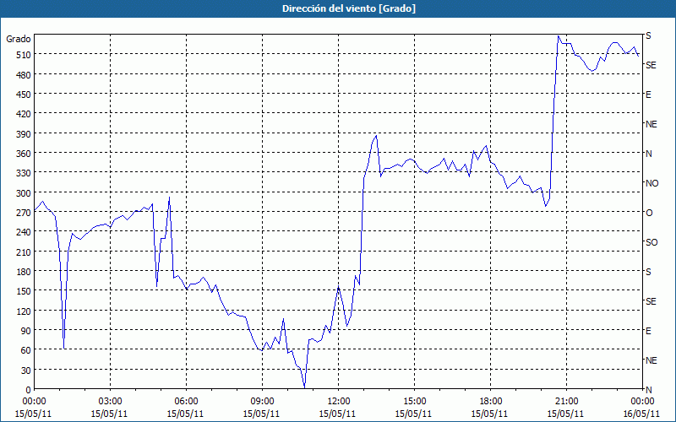The width and height of the screenshot is (676, 422).
Task: Select the 18:00 time axis label
Action: point(491,402)
